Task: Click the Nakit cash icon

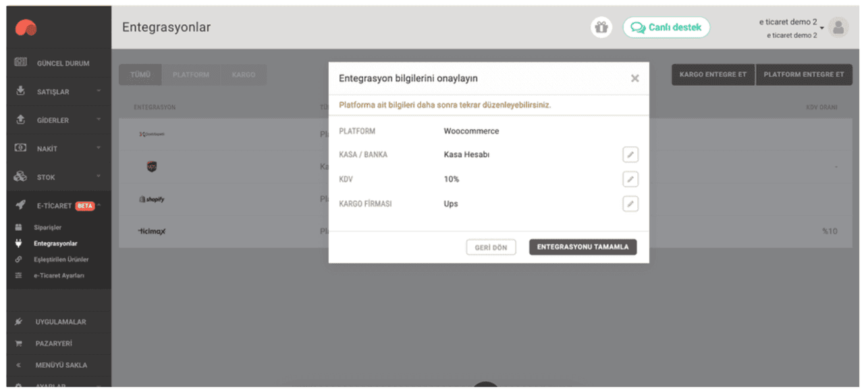Action: point(20,148)
